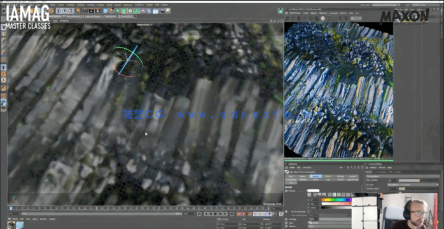Toggle Position keyframe recording

pos(256,214)
